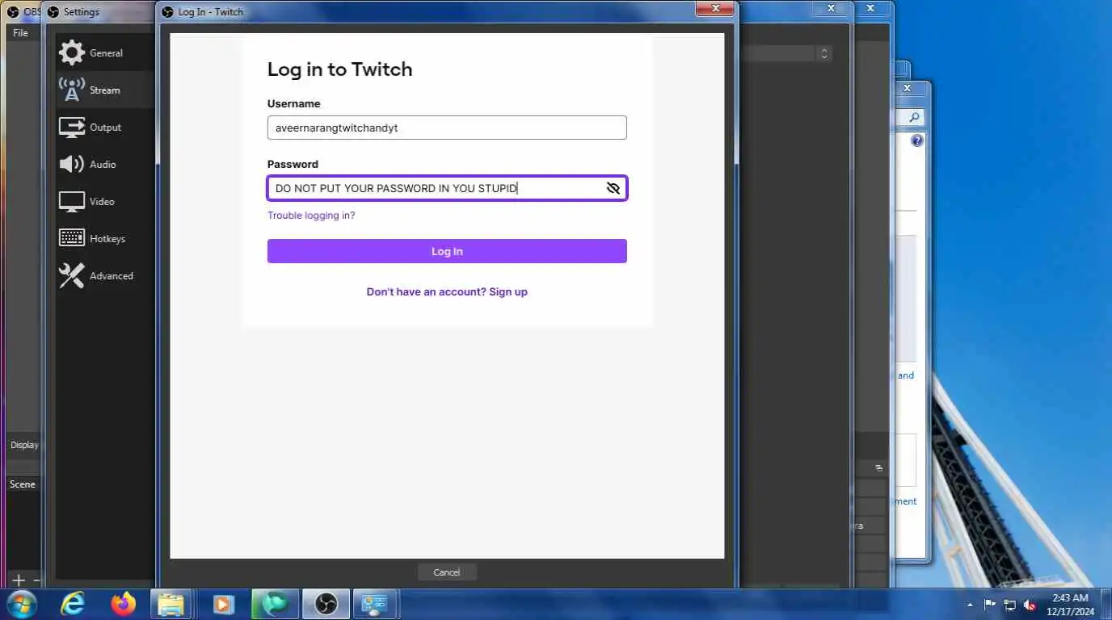Open the green app on taskbar
The image size is (1112, 620).
coord(275,604)
